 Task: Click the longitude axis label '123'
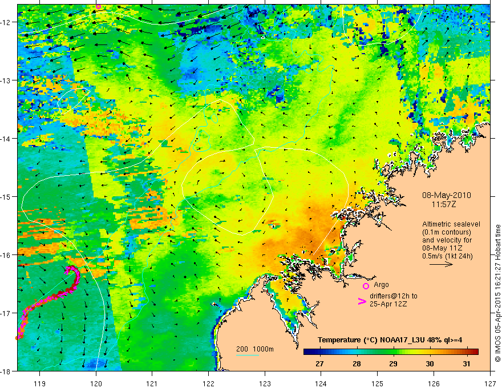pos(265,383)
